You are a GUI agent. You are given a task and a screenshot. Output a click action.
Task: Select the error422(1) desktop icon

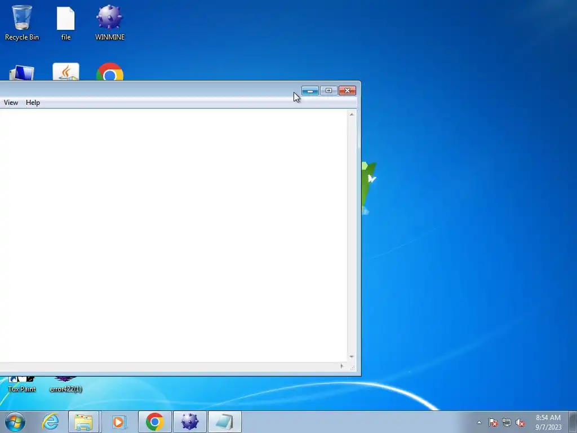(x=65, y=385)
